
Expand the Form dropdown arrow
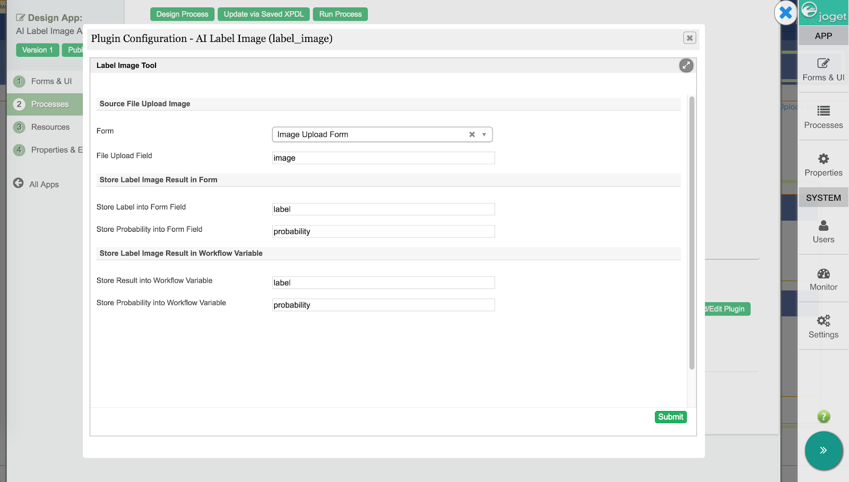(x=484, y=135)
